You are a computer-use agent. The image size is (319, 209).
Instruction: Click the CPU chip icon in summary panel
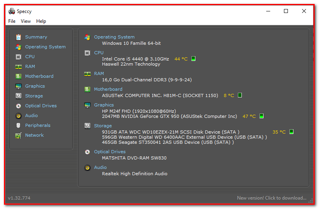click(x=87, y=53)
